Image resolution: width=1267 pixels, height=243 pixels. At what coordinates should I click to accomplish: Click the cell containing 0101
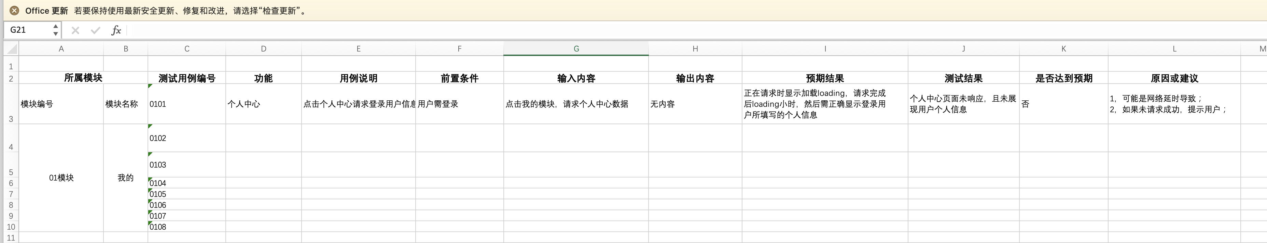[x=186, y=104]
